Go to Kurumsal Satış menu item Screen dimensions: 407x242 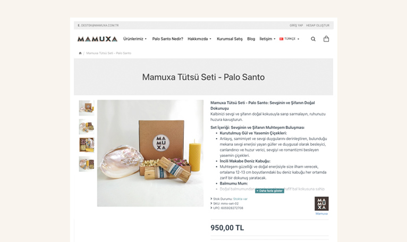tap(230, 39)
